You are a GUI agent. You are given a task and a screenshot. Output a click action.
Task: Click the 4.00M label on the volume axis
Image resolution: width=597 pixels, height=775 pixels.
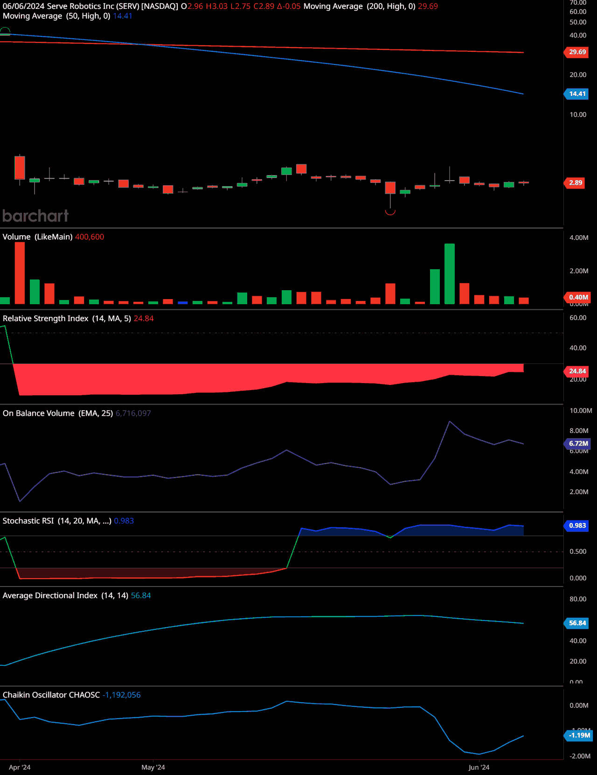(579, 238)
